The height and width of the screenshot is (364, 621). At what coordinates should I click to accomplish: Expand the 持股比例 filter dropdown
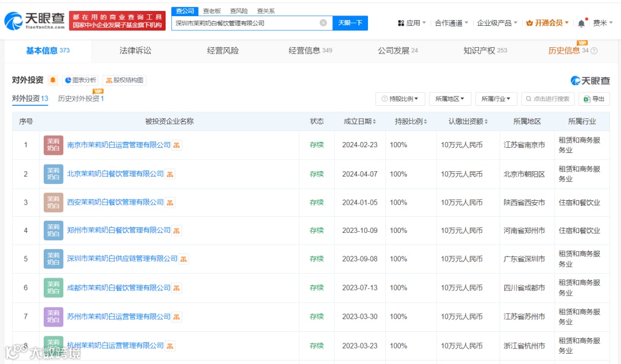400,99
